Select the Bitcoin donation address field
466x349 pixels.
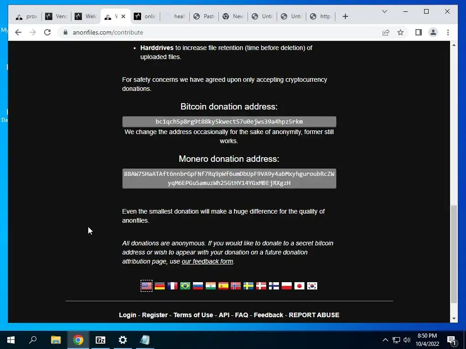pyautogui.click(x=229, y=122)
